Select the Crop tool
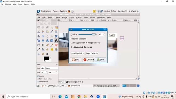Image resolution: width=176 pixels, height=99 pixels. click(52, 36)
